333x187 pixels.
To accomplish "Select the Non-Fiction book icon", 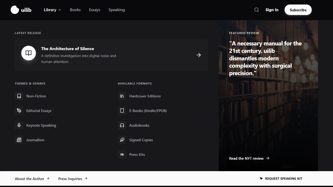I will click(x=19, y=96).
